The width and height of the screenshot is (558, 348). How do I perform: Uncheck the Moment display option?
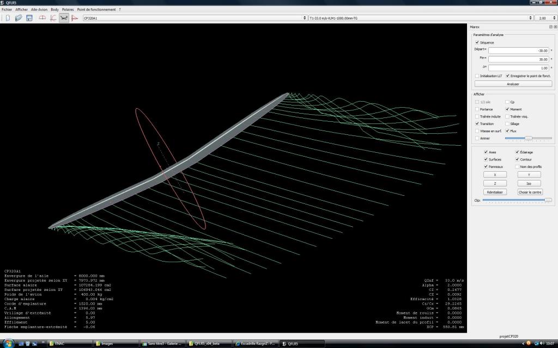(507, 109)
